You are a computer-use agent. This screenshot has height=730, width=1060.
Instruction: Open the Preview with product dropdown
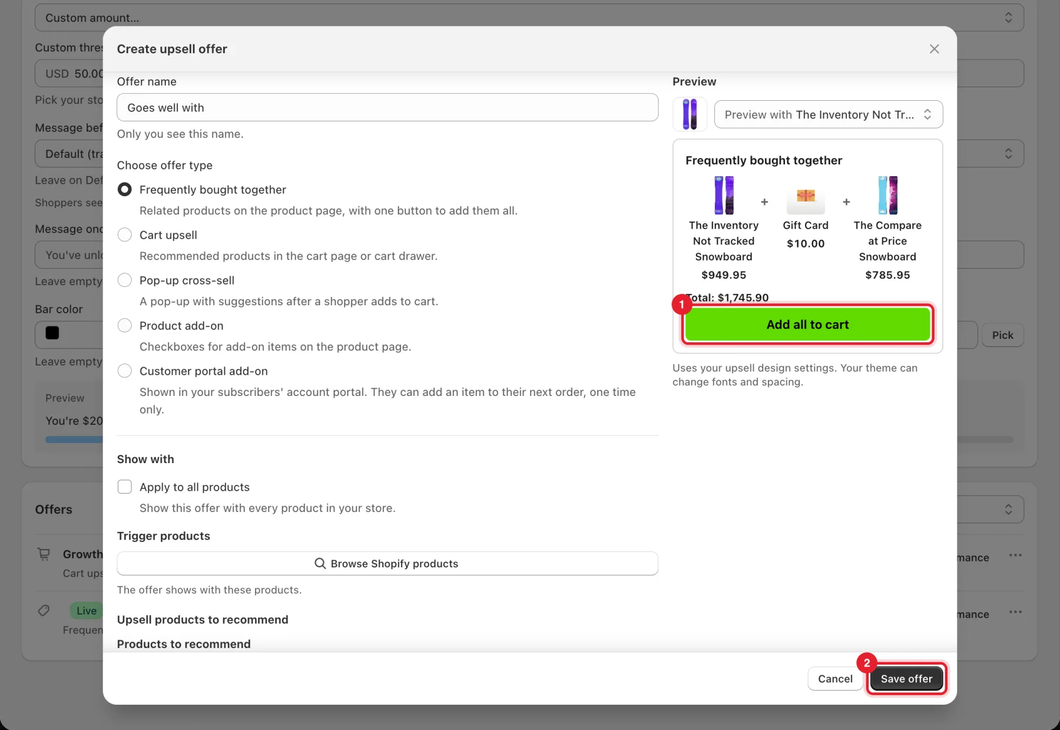829,114
